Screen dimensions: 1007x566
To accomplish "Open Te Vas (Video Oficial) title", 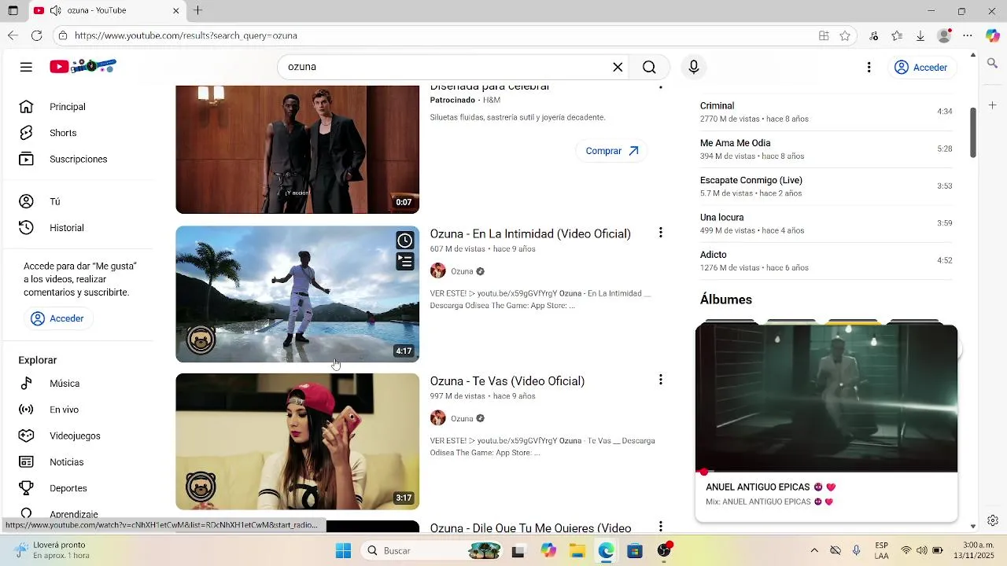I will pyautogui.click(x=507, y=381).
